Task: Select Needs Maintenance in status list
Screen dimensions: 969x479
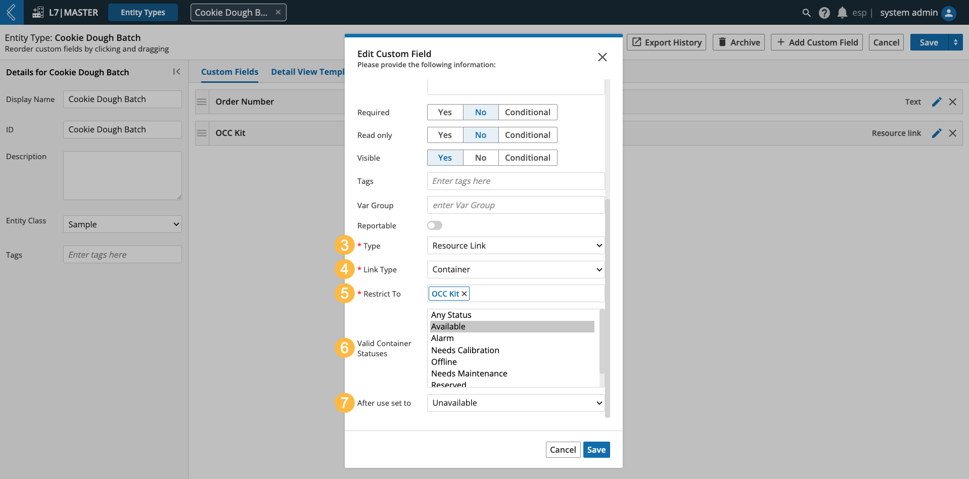Action: point(513,373)
